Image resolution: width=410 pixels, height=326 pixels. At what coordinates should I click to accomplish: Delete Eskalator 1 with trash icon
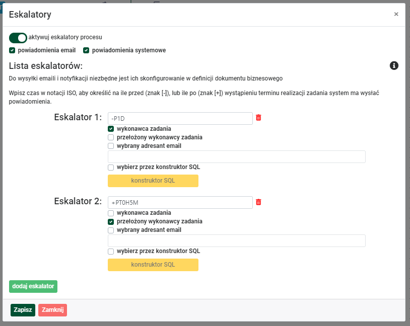(258, 118)
